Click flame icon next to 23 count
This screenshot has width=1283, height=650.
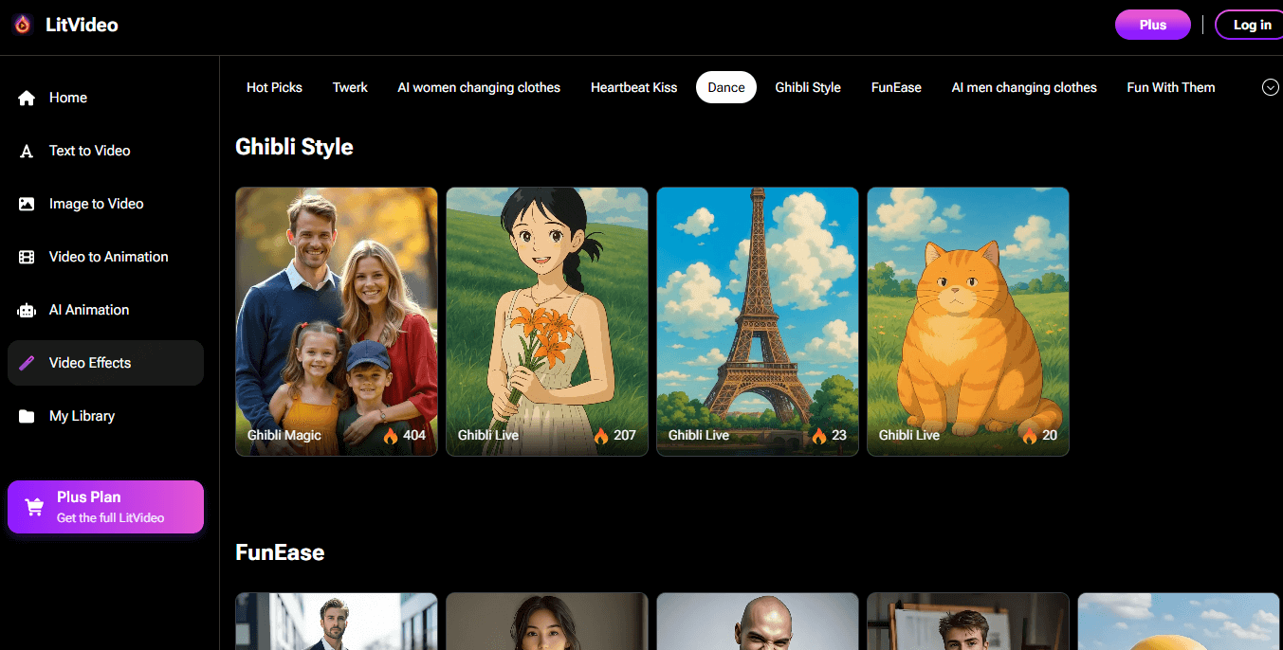(x=819, y=436)
